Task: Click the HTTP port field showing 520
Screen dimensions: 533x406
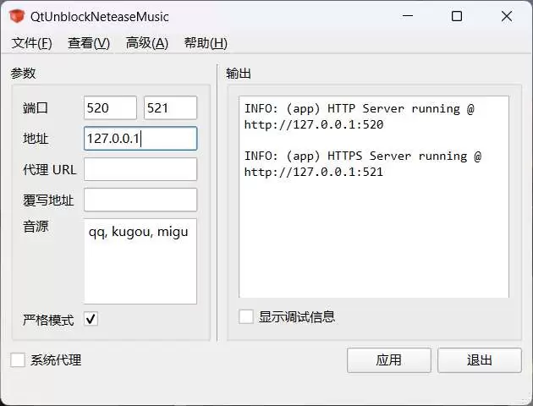Action: [110, 108]
